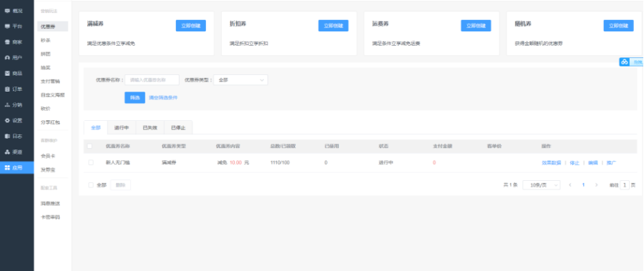Open the 优惠券类型 dropdown showing 全部
This screenshot has width=644, height=271.
pyautogui.click(x=240, y=80)
